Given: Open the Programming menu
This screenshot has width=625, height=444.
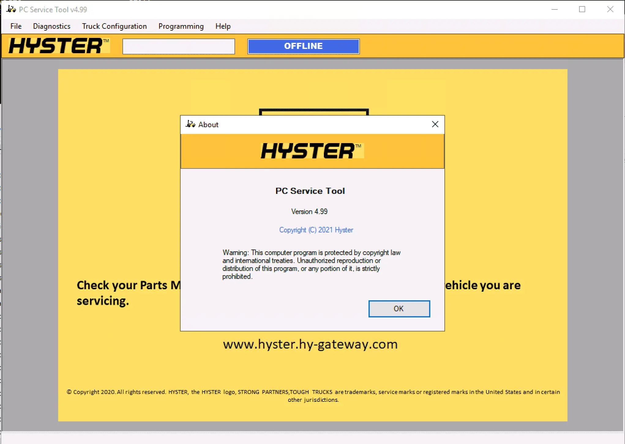Looking at the screenshot, I should point(181,26).
